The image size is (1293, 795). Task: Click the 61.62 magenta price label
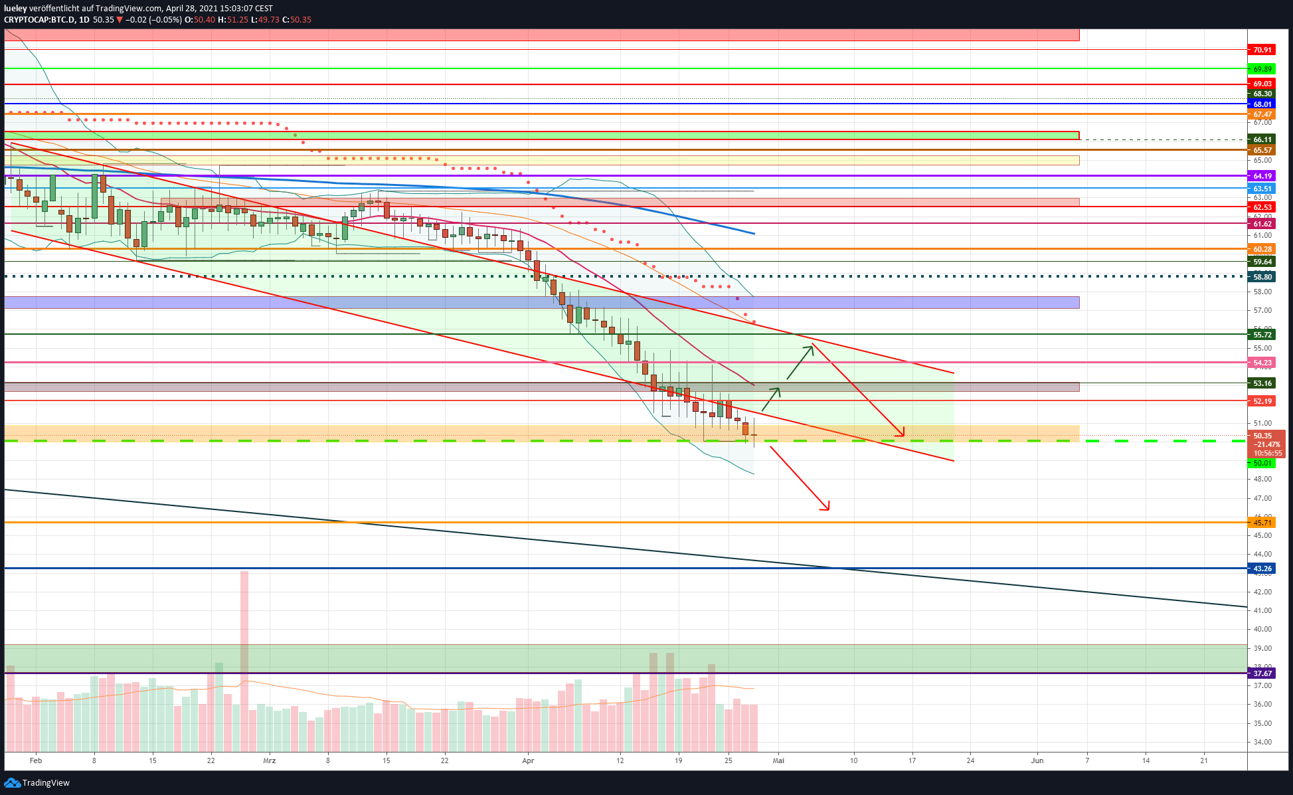(x=1262, y=224)
